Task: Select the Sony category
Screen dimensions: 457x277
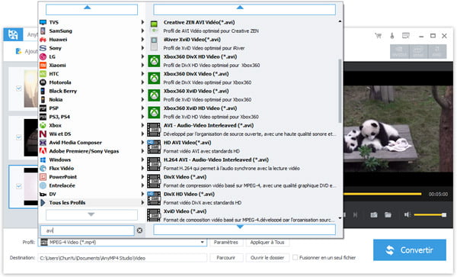Action: [x=92, y=48]
